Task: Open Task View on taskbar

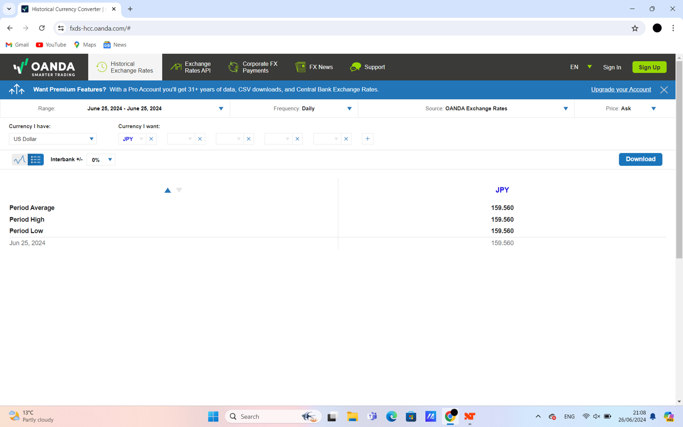Action: point(332,417)
